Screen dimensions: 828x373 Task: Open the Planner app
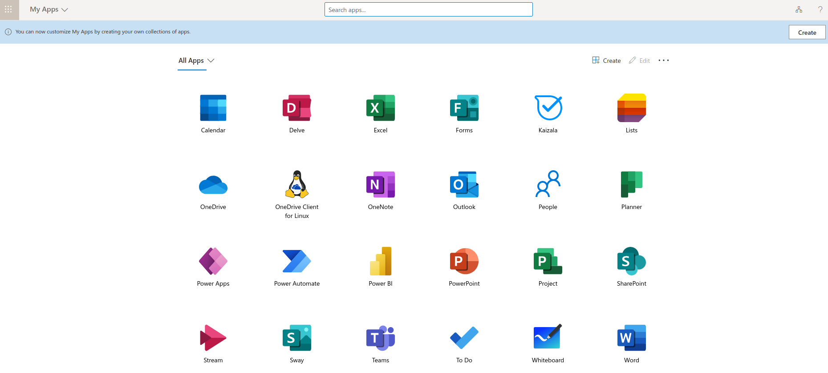pos(631,184)
